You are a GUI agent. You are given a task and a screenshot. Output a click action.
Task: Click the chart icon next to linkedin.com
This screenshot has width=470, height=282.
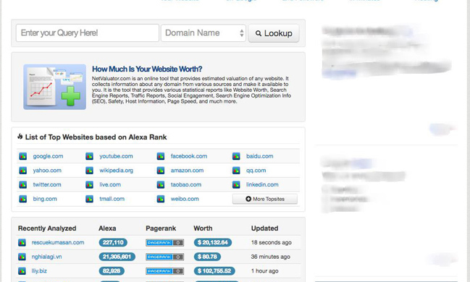(x=236, y=184)
